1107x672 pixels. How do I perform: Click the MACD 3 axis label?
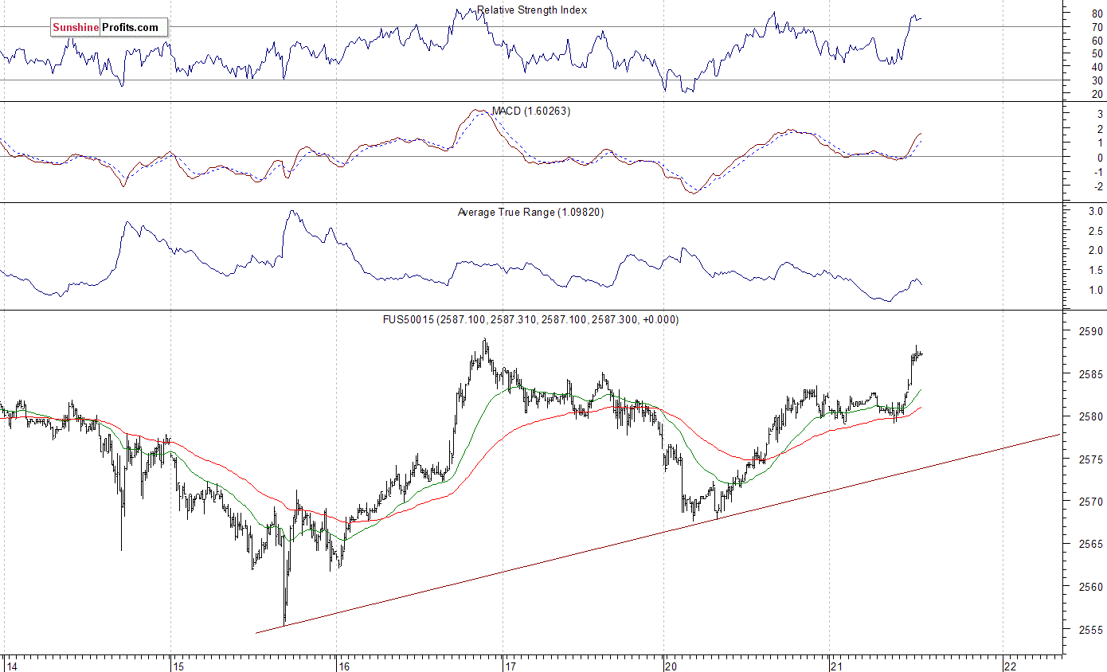click(1099, 115)
